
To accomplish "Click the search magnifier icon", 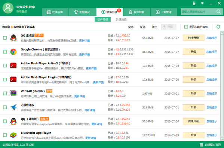I will 218,12.
